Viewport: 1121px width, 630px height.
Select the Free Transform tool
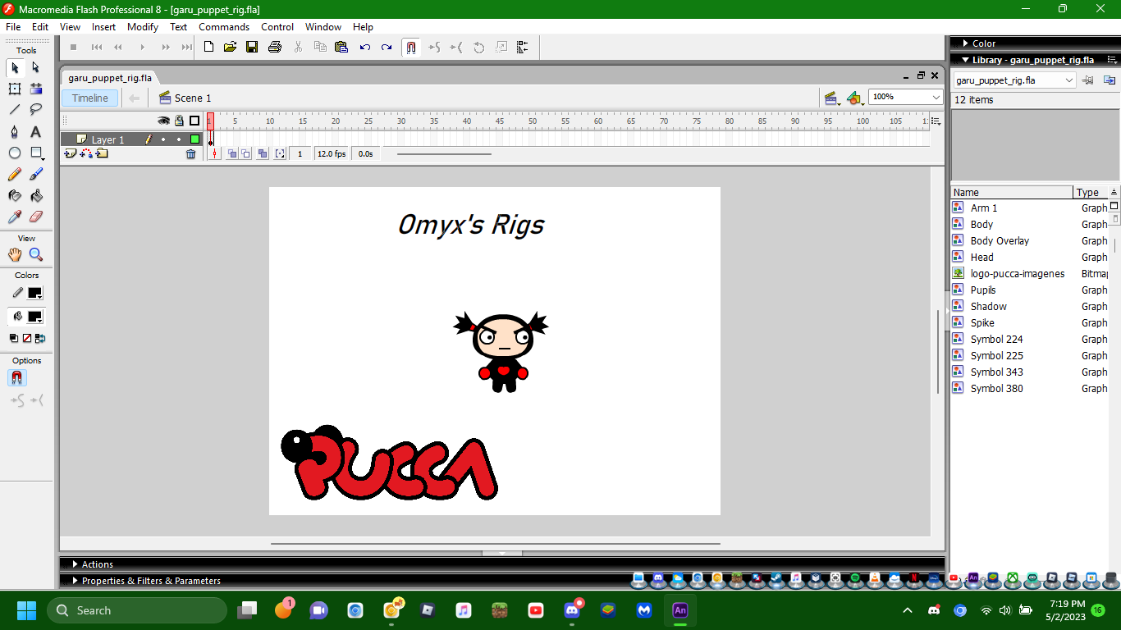[15, 88]
